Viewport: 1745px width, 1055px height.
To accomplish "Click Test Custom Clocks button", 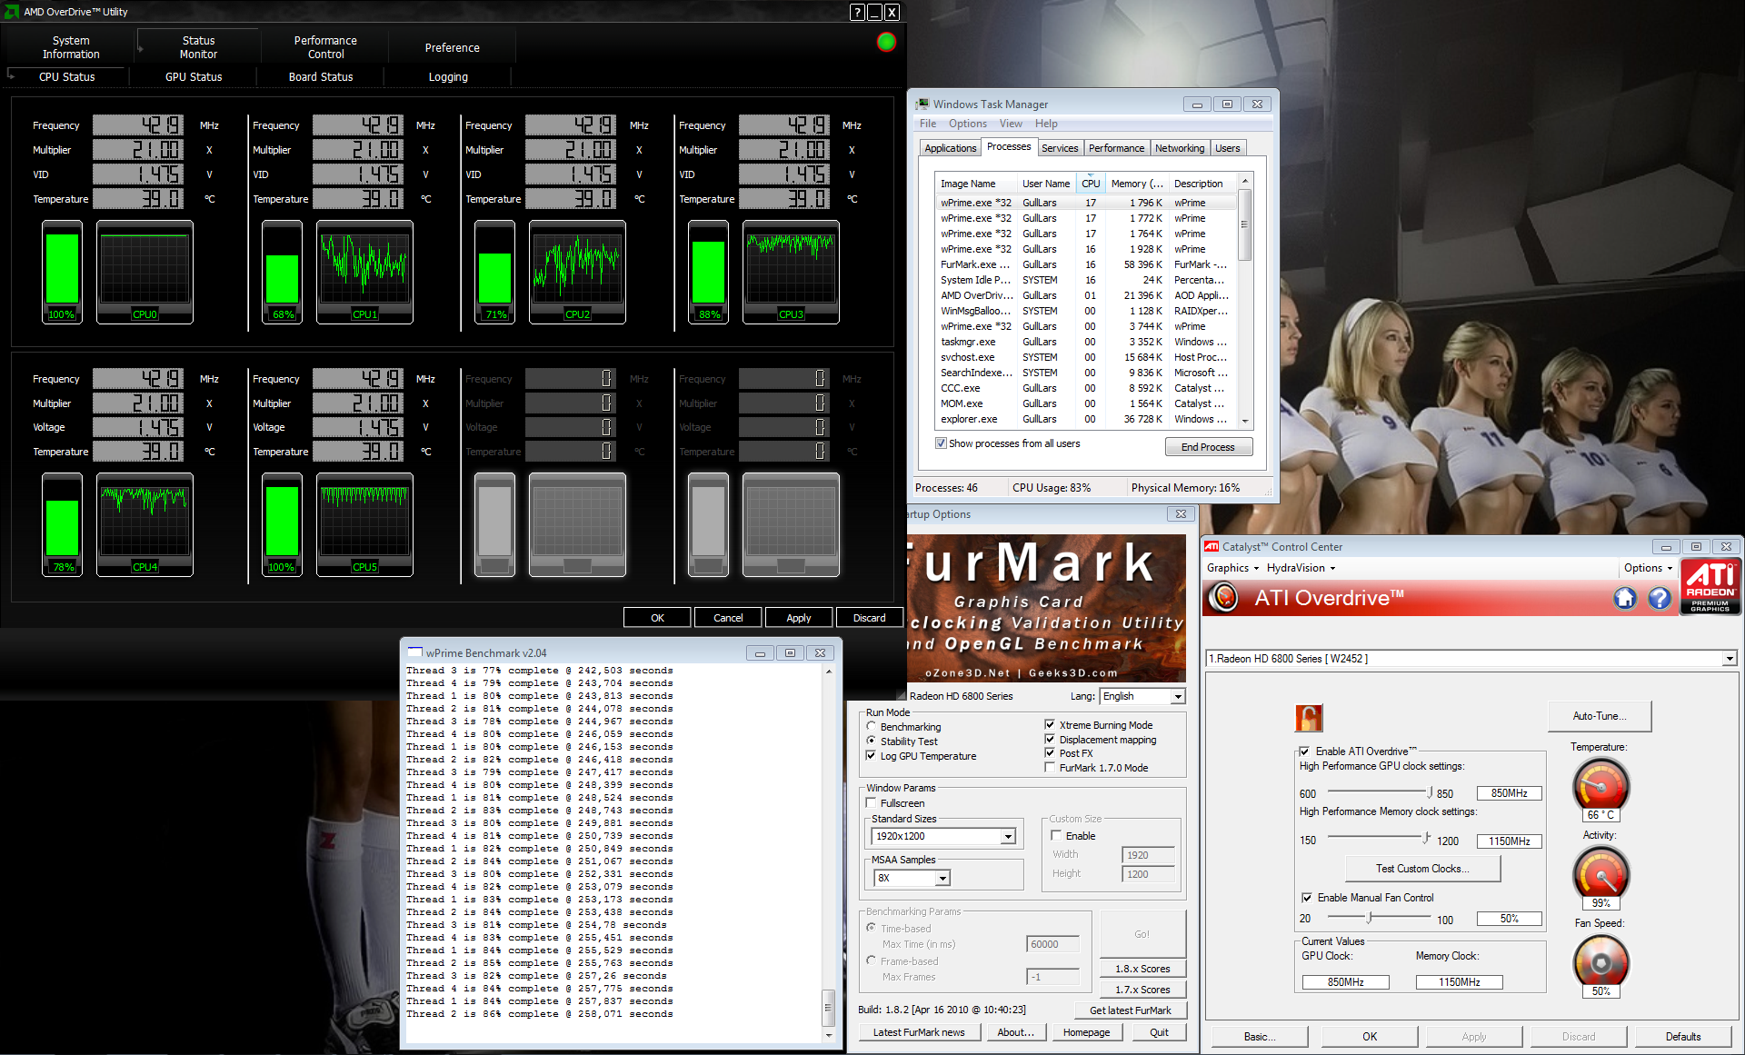I will pyautogui.click(x=1422, y=869).
